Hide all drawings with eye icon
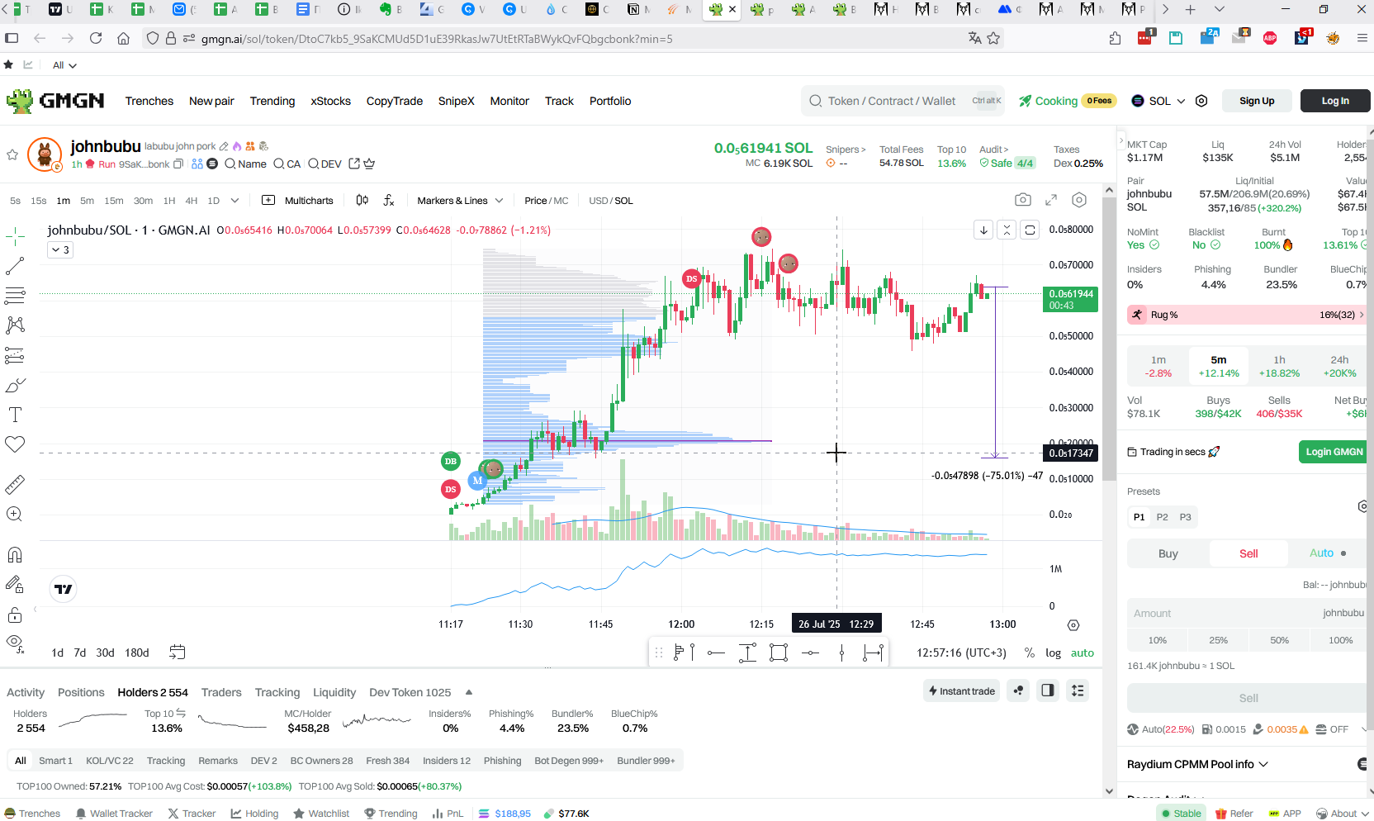 pos(15,643)
